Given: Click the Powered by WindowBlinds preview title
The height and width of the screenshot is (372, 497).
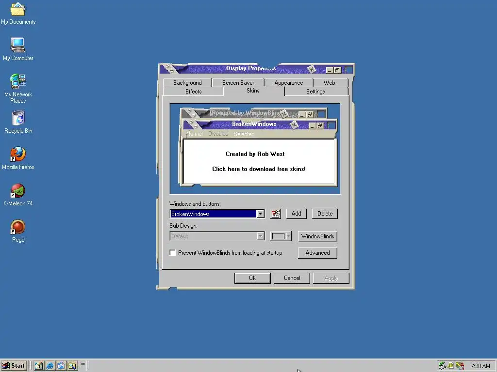Looking at the screenshot, I should pos(245,113).
